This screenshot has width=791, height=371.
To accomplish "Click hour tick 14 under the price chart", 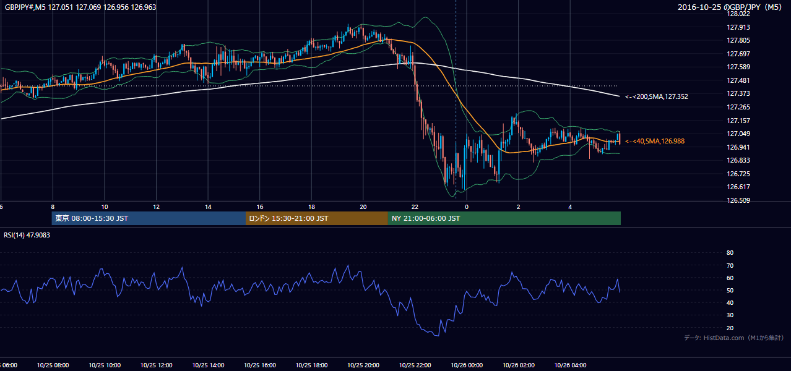I will (x=208, y=207).
